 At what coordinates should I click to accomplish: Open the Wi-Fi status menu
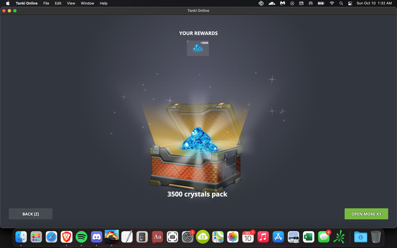332,3
